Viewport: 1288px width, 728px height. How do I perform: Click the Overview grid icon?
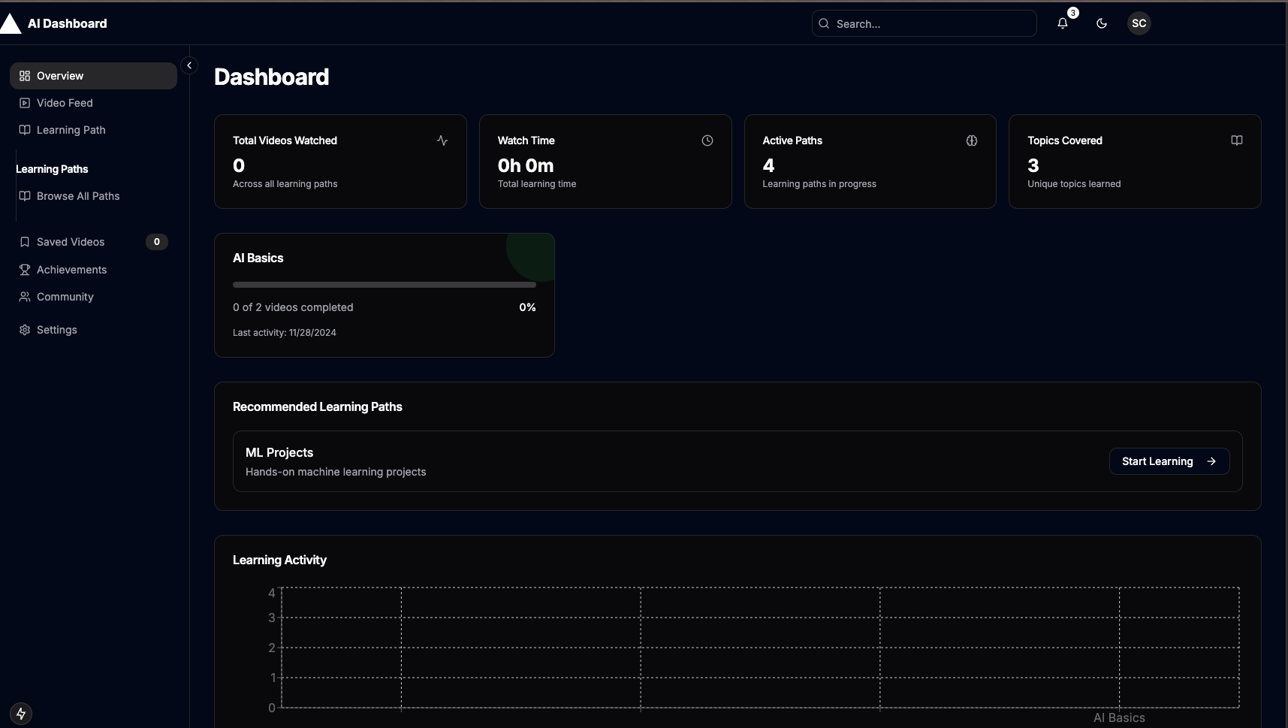point(25,76)
